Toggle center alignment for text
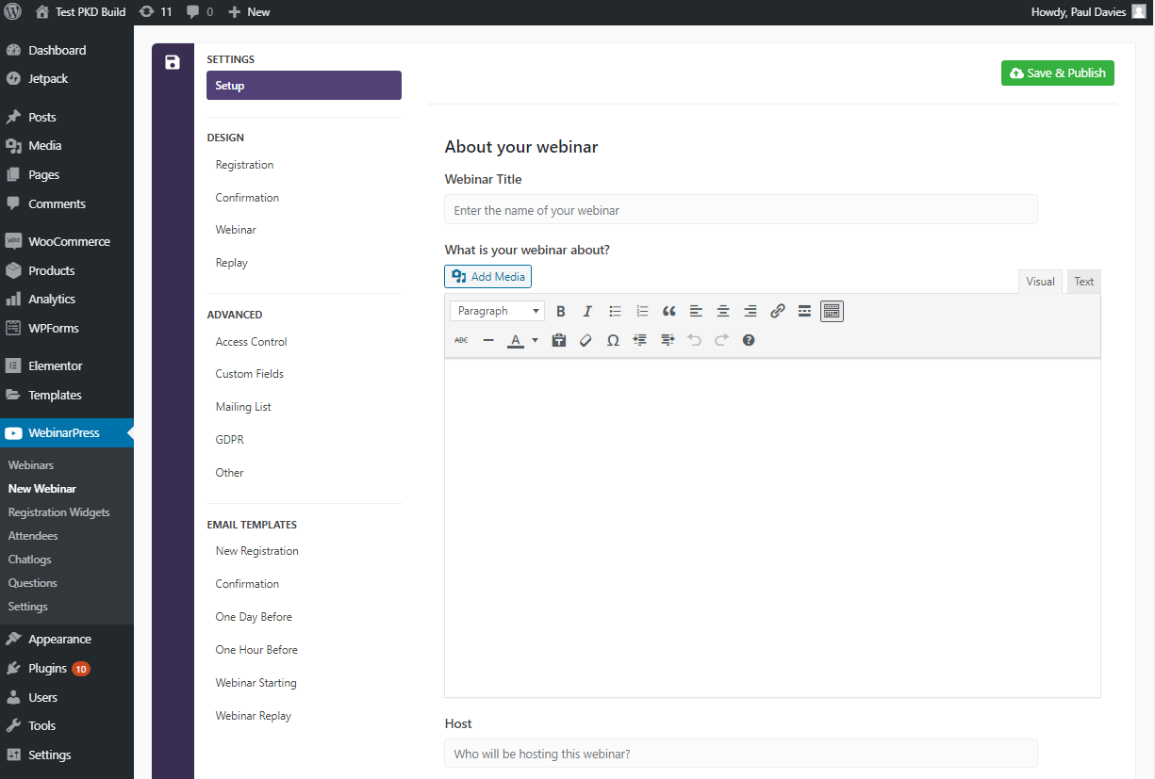Screen dimensions: 1155x779 723,311
